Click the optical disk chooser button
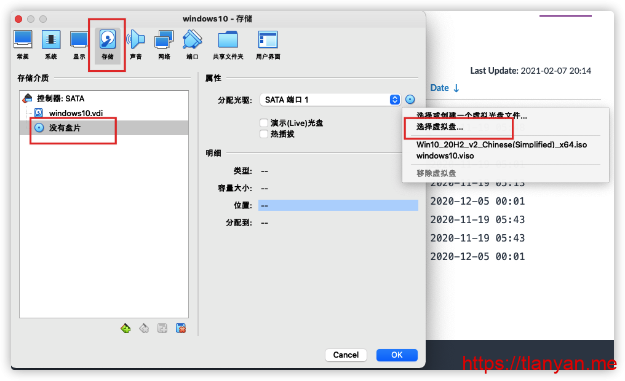 click(410, 100)
